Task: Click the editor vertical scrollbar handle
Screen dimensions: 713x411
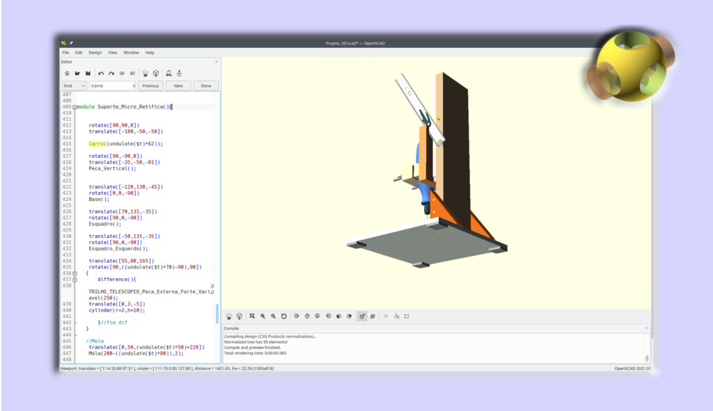Action: coord(217,314)
